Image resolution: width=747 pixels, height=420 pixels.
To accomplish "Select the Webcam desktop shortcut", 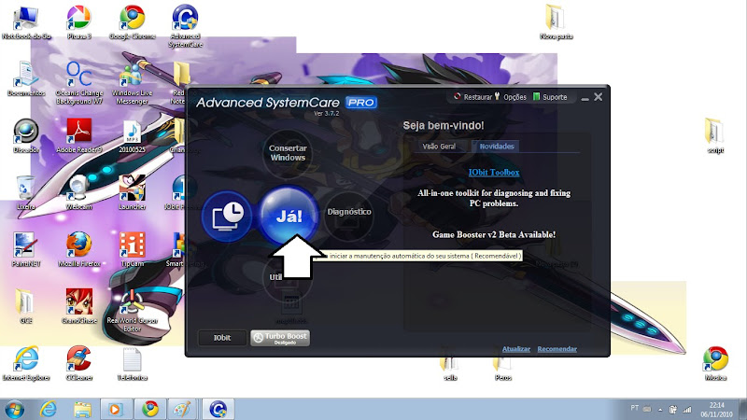I will (79, 193).
